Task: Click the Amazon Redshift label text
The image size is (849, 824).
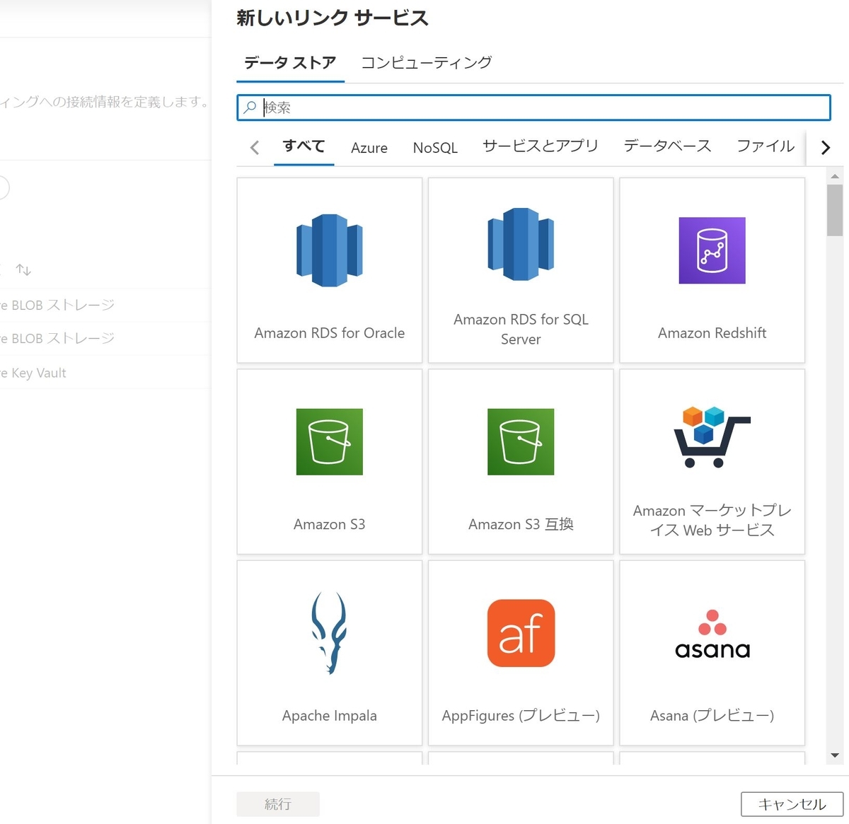Action: (x=712, y=333)
